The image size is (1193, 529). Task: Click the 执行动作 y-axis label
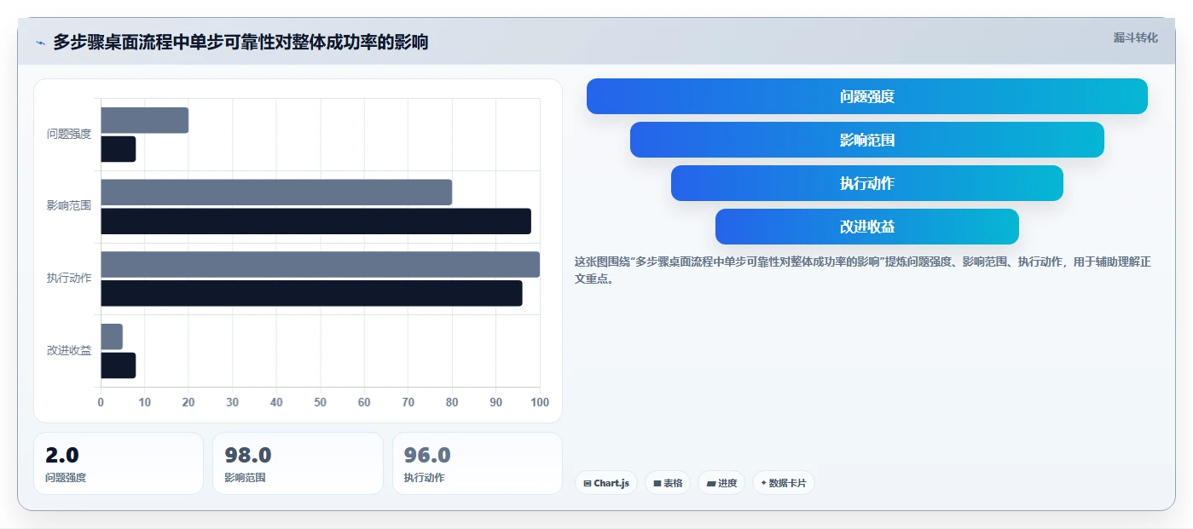tap(69, 278)
